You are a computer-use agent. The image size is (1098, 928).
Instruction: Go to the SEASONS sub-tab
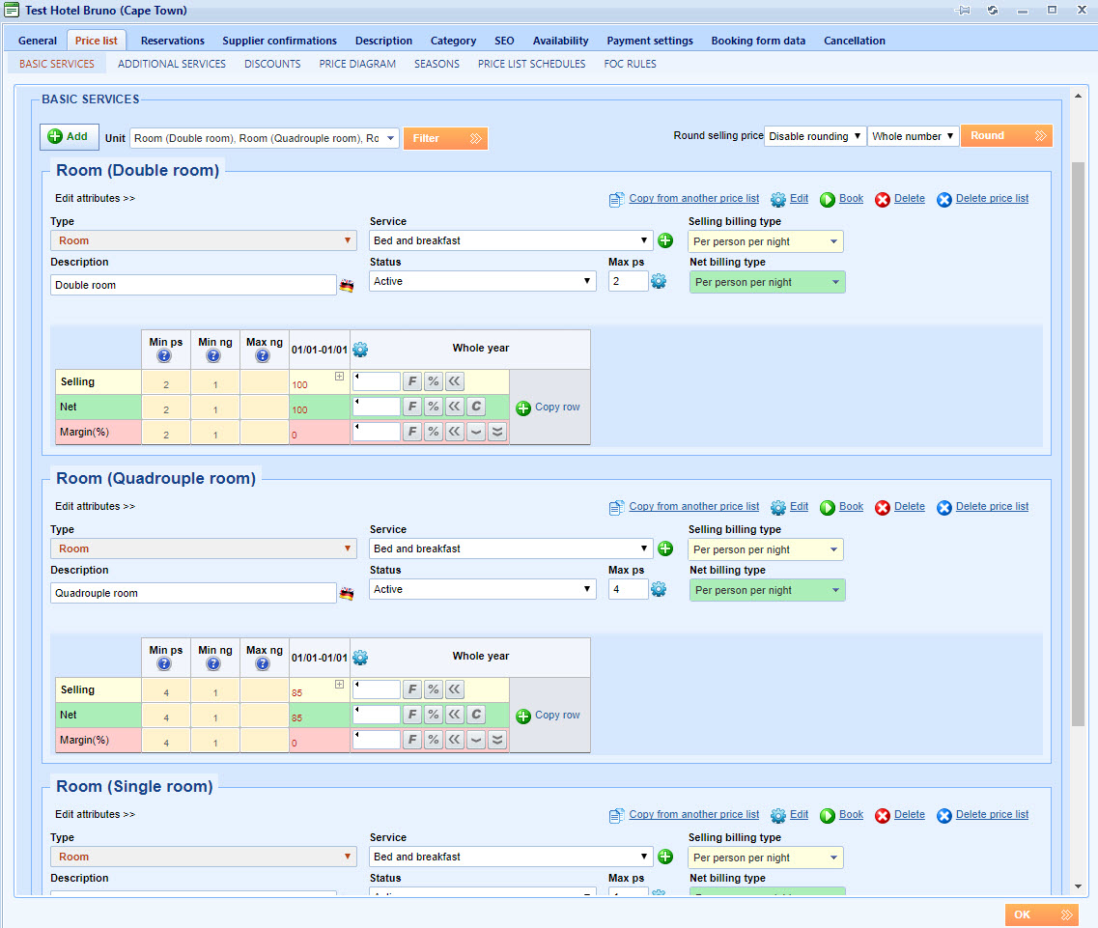(x=436, y=64)
